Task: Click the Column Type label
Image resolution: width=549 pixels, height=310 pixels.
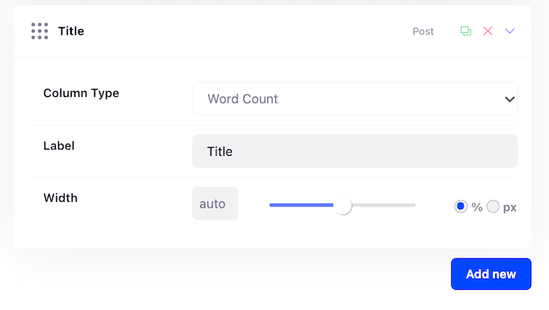Action: [x=82, y=93]
